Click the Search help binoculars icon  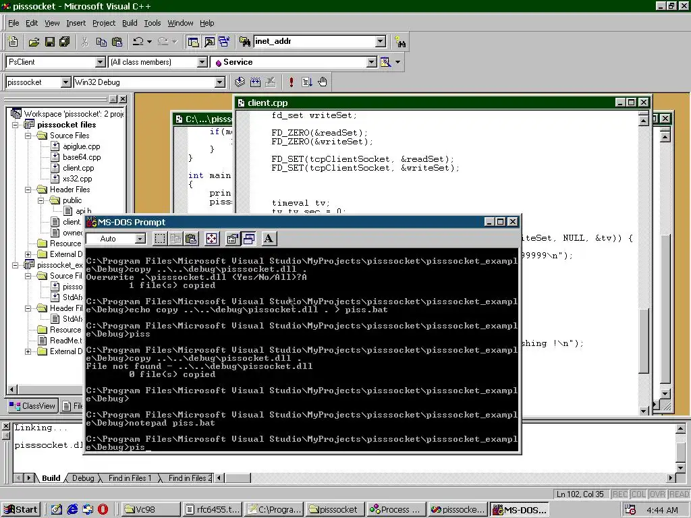400,42
